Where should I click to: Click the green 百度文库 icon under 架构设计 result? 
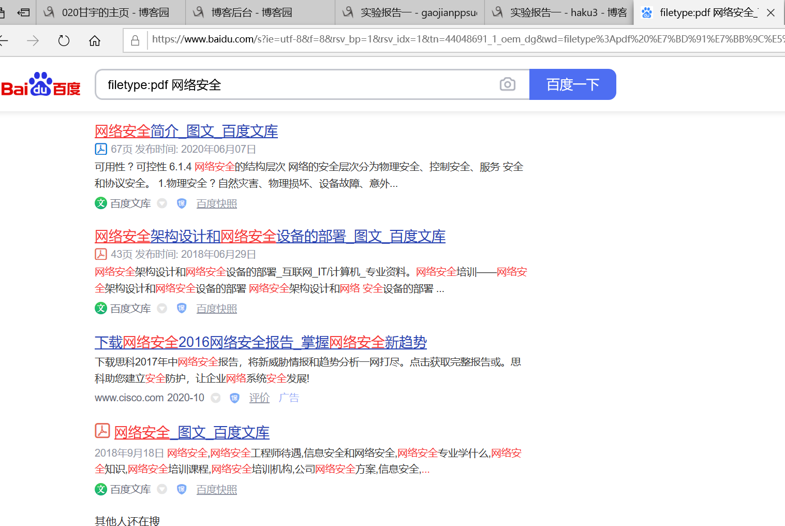[101, 309]
